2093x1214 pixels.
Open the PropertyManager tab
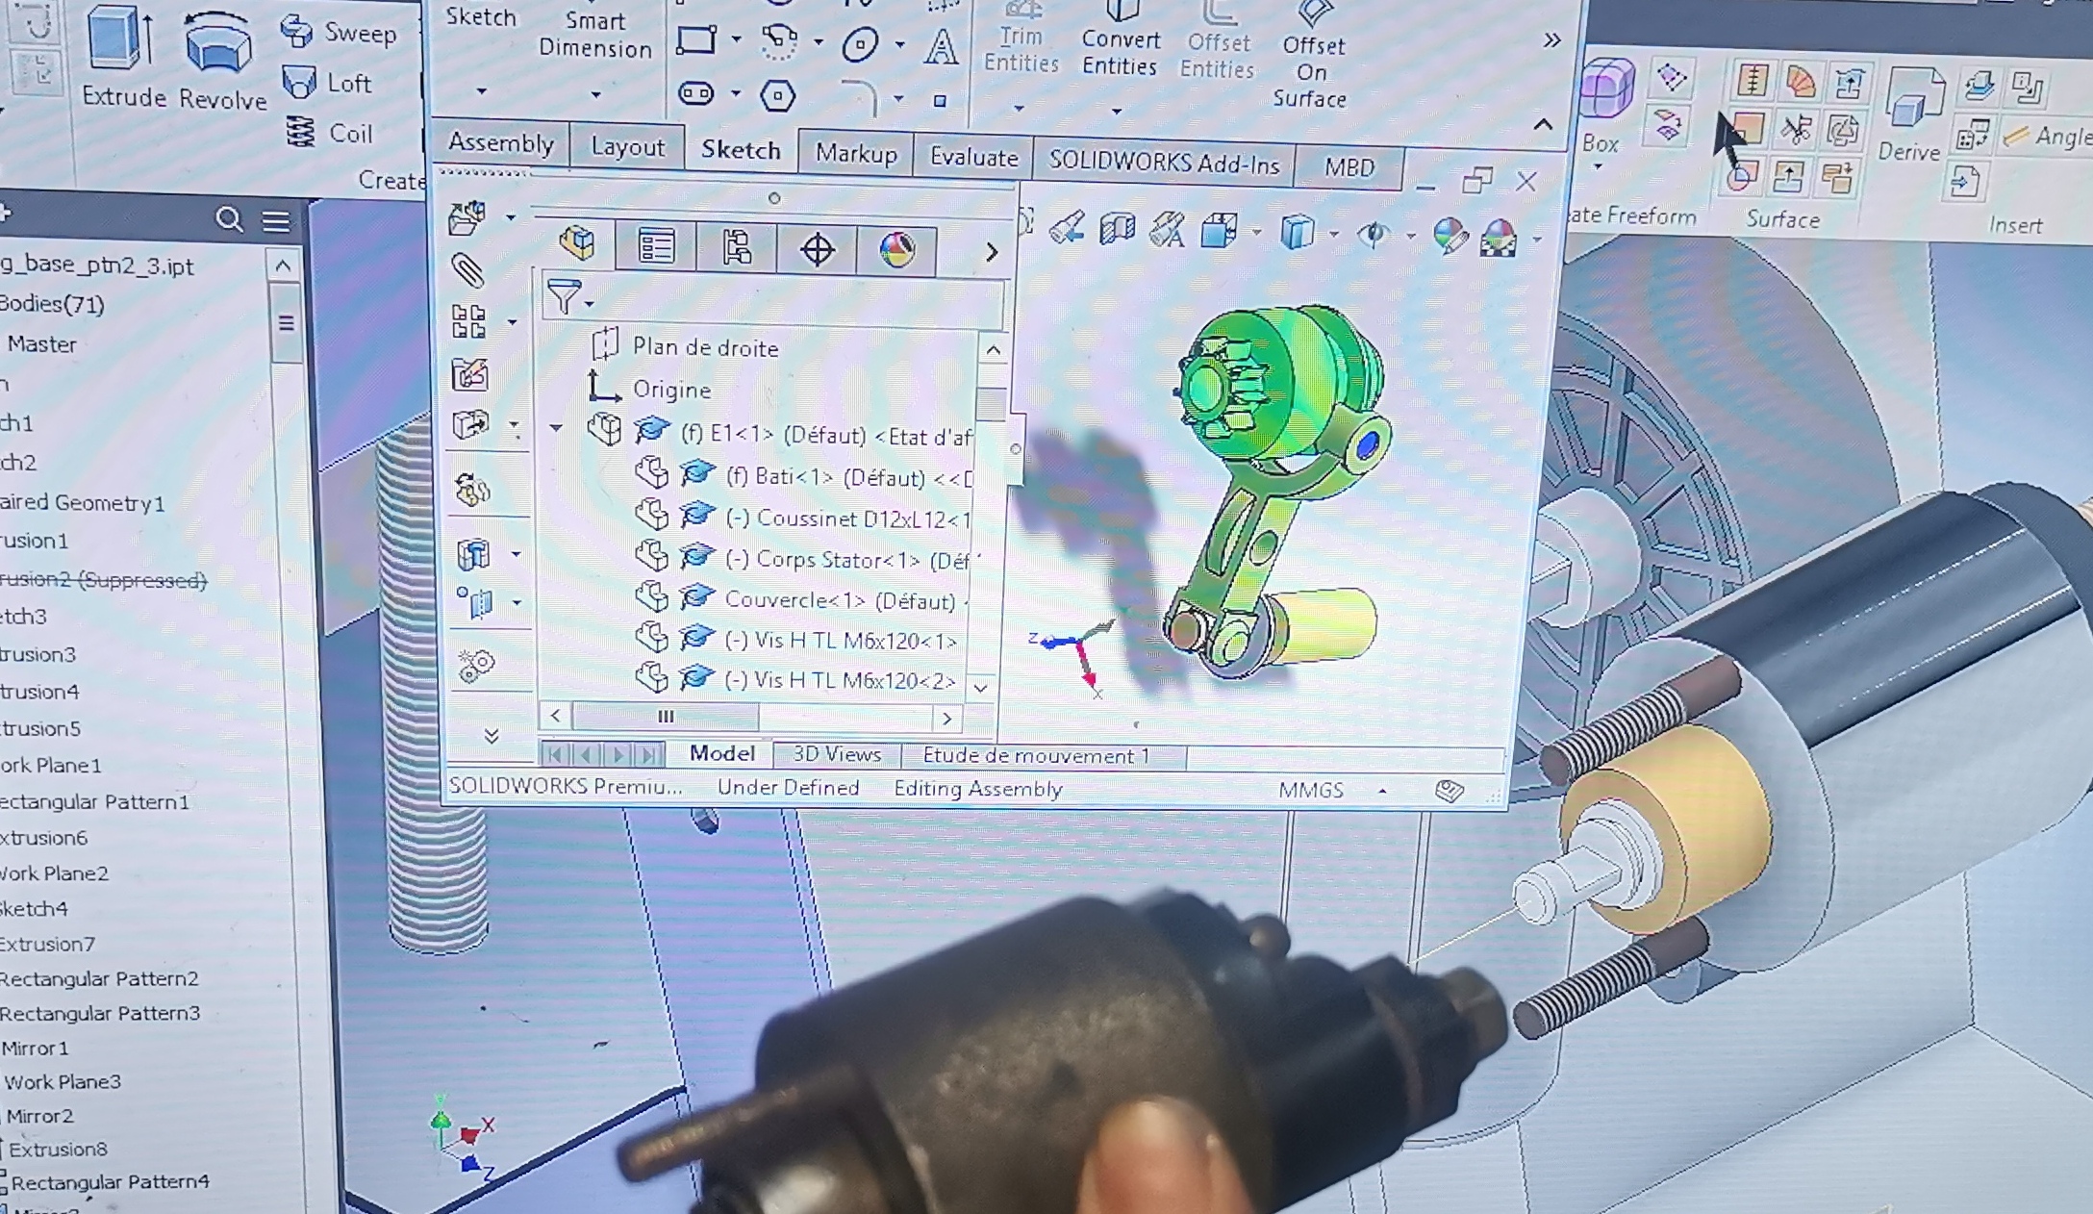(656, 246)
